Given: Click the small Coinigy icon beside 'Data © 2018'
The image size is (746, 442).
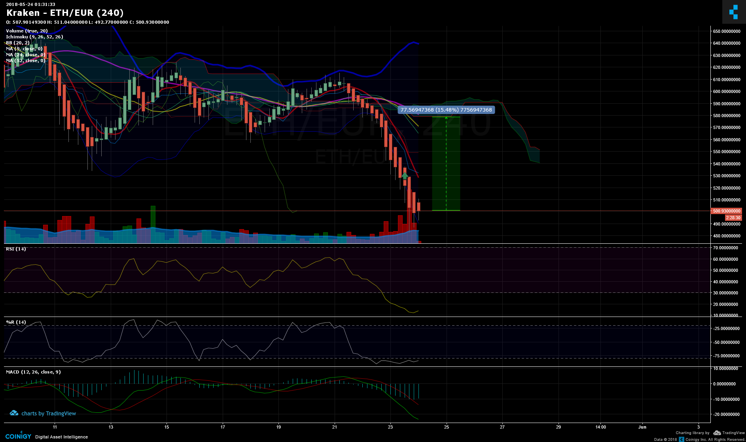Looking at the screenshot, I should [x=682, y=439].
